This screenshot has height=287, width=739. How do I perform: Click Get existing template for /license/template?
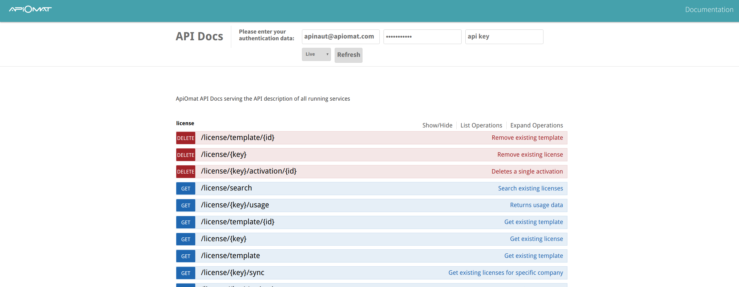coord(533,256)
